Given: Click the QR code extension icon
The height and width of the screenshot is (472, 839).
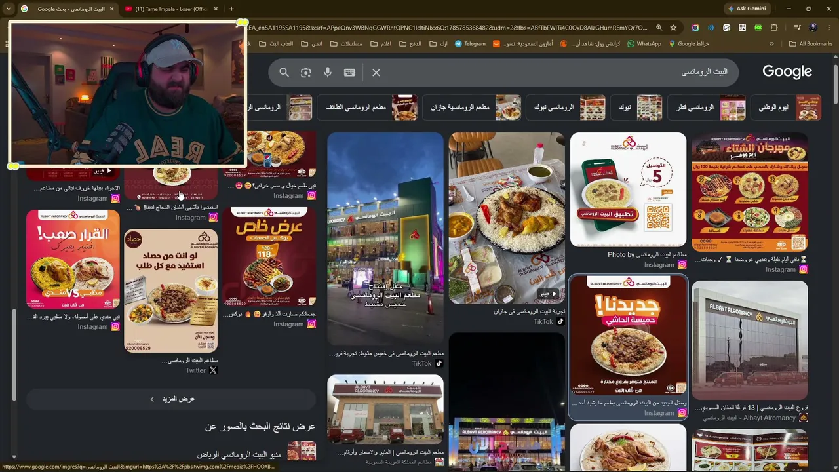Looking at the screenshot, I should 742,28.
